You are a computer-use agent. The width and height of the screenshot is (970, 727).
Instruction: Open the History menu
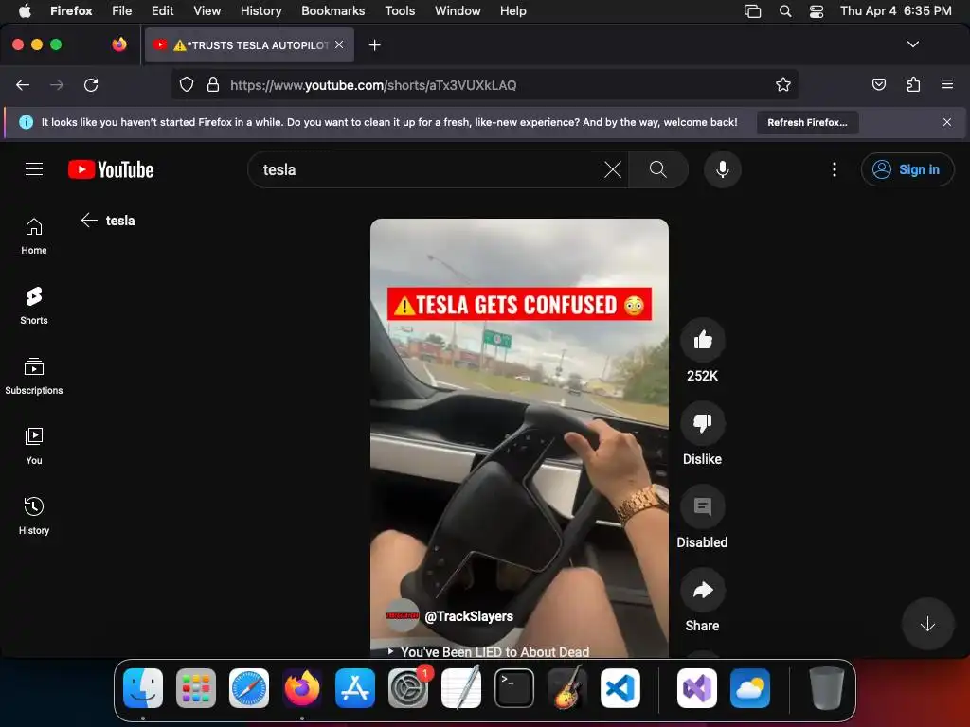(x=260, y=10)
